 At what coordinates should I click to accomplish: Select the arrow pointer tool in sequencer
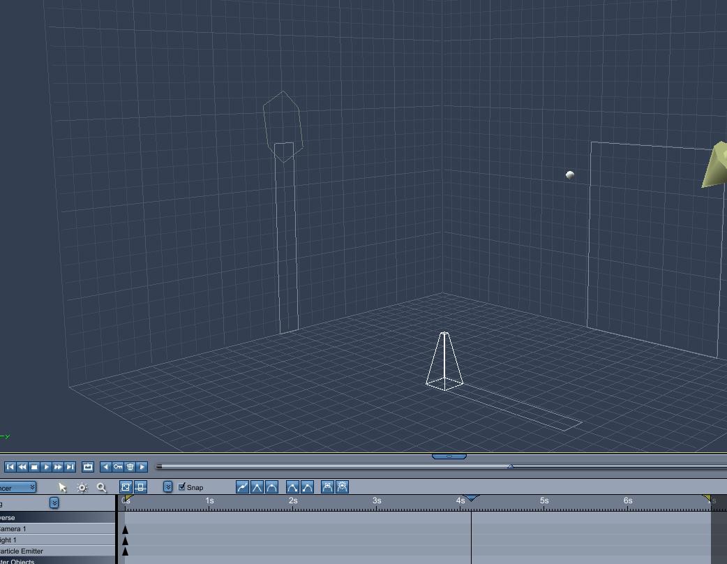[x=62, y=487]
